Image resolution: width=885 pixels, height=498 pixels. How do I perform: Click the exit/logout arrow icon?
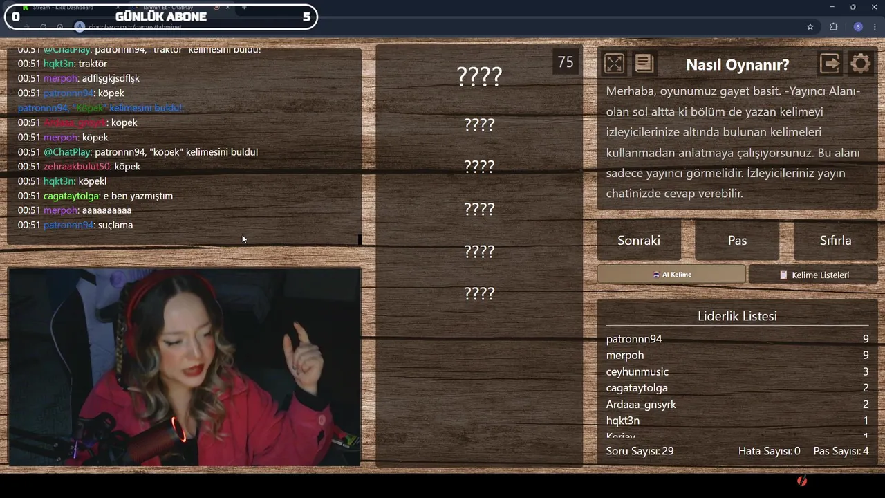(x=830, y=64)
